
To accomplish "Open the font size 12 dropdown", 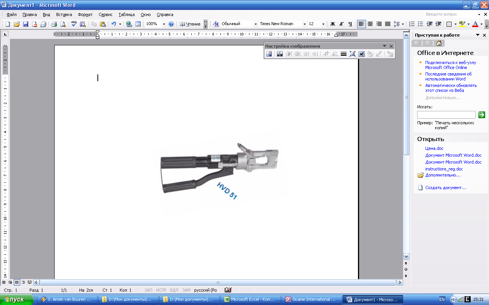I will (x=323, y=24).
